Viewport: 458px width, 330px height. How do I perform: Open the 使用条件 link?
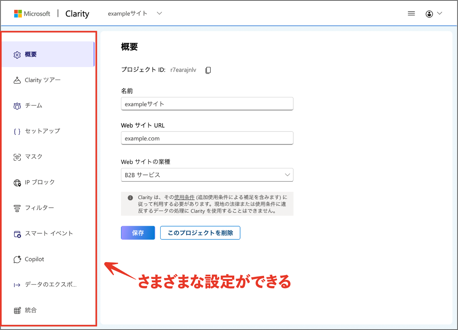pos(184,197)
